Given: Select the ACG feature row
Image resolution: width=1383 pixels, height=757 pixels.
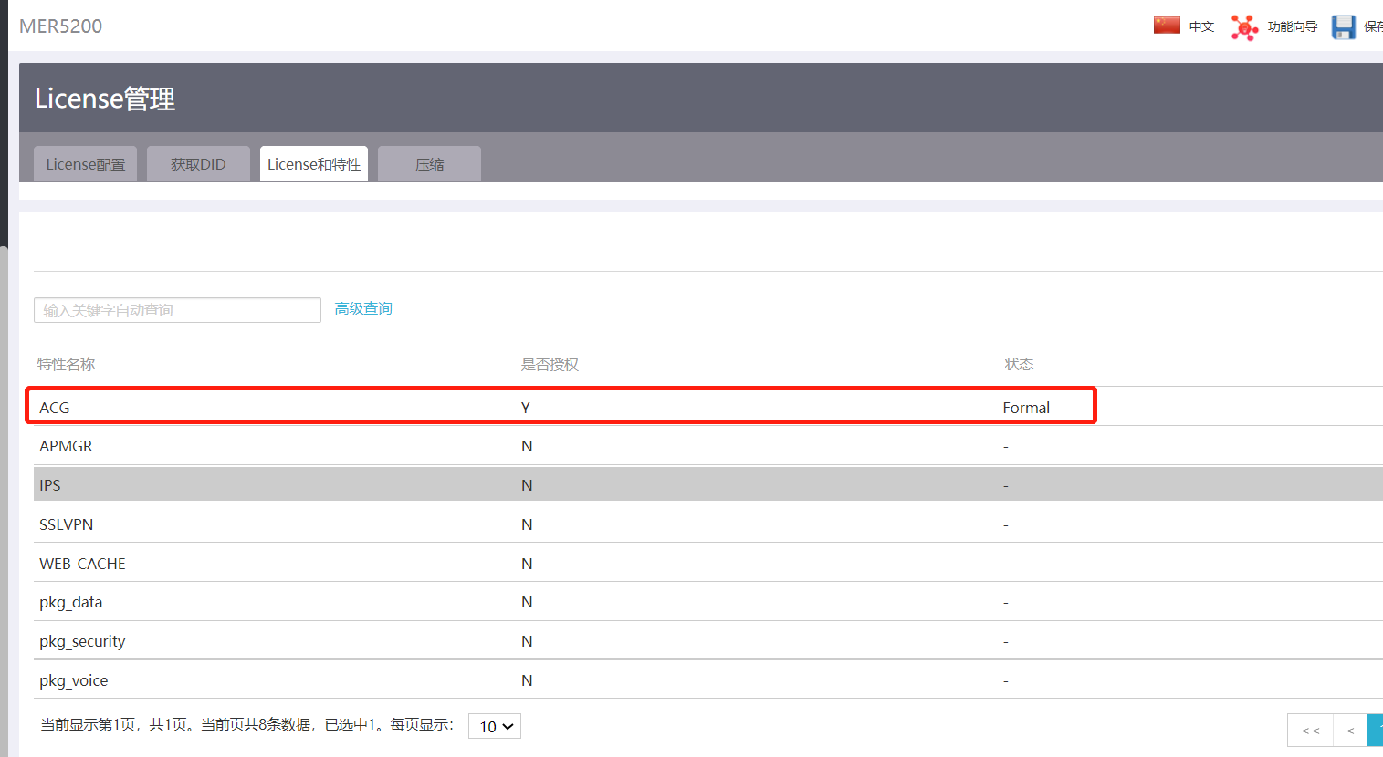Looking at the screenshot, I should (x=708, y=407).
